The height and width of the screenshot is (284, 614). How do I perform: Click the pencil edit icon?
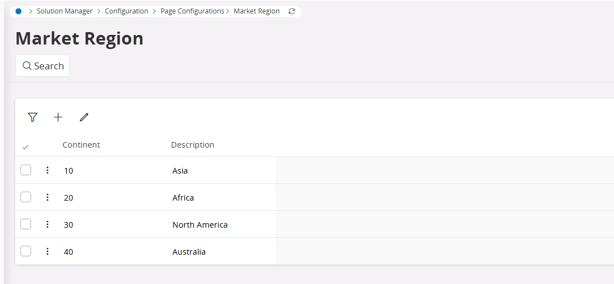(x=84, y=117)
